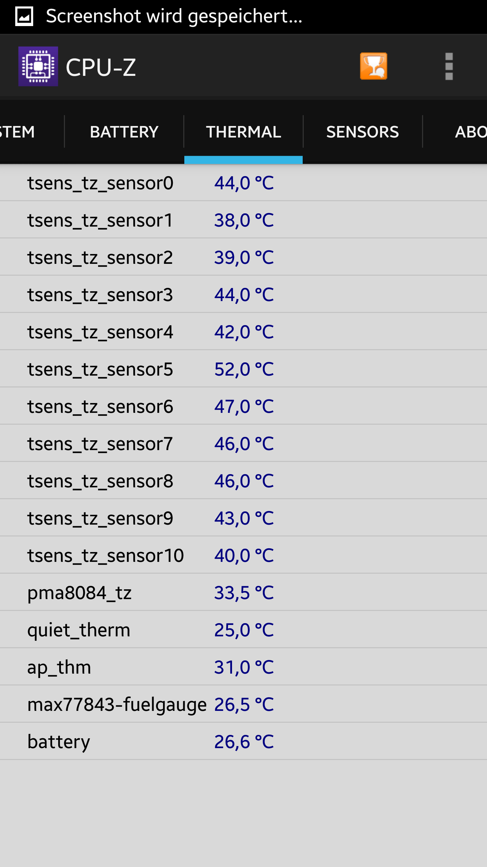Tap the Screenshot wird gespeichert notification text
This screenshot has width=487, height=867.
click(174, 16)
